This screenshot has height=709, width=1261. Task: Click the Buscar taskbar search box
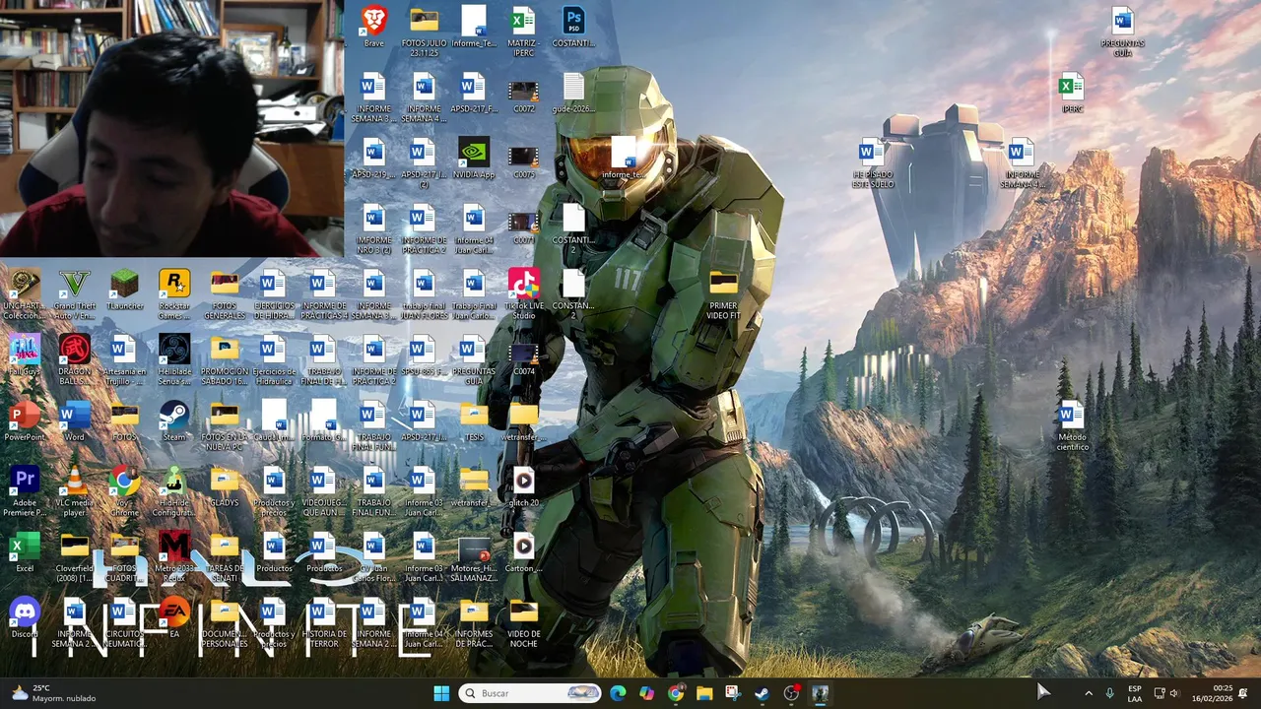pos(530,693)
